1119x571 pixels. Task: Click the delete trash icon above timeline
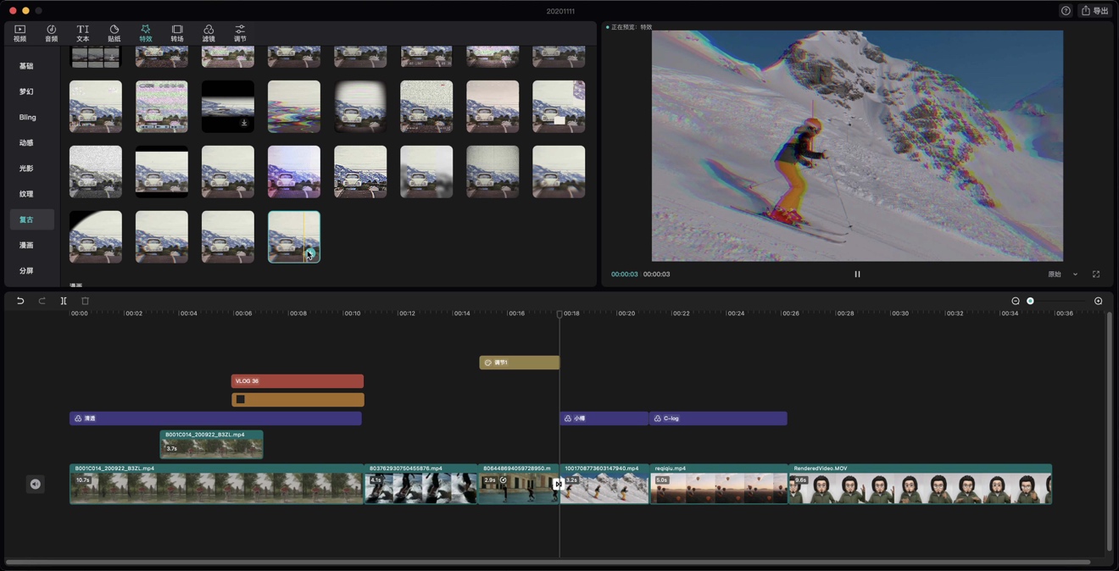click(85, 301)
